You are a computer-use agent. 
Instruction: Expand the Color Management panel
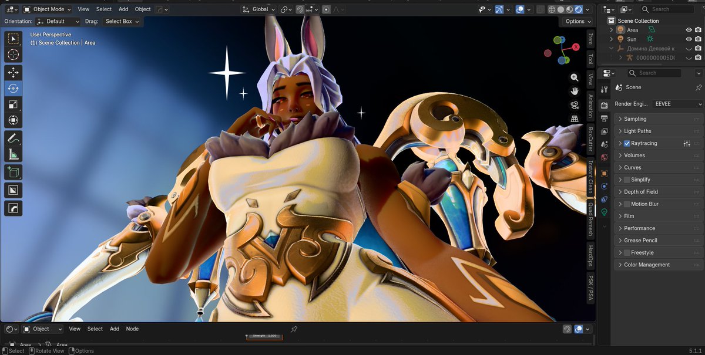coord(659,265)
